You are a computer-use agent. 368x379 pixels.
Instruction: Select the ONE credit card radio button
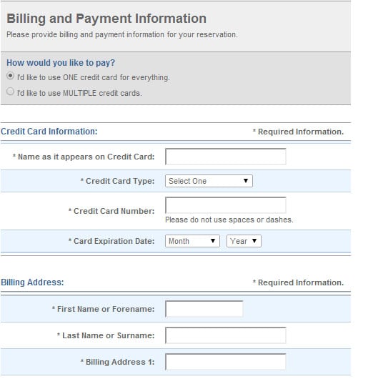(x=10, y=76)
